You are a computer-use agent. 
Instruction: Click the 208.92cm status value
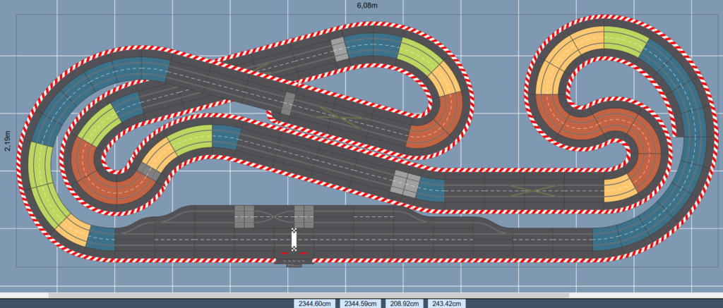(405, 304)
